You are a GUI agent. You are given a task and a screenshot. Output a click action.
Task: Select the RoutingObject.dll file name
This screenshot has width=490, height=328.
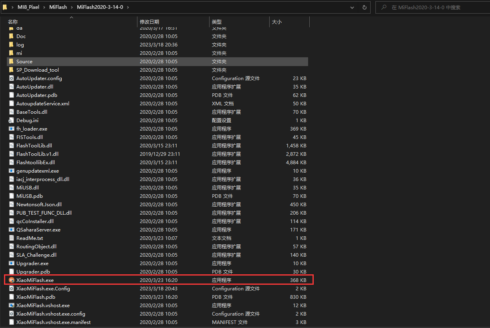36,246
